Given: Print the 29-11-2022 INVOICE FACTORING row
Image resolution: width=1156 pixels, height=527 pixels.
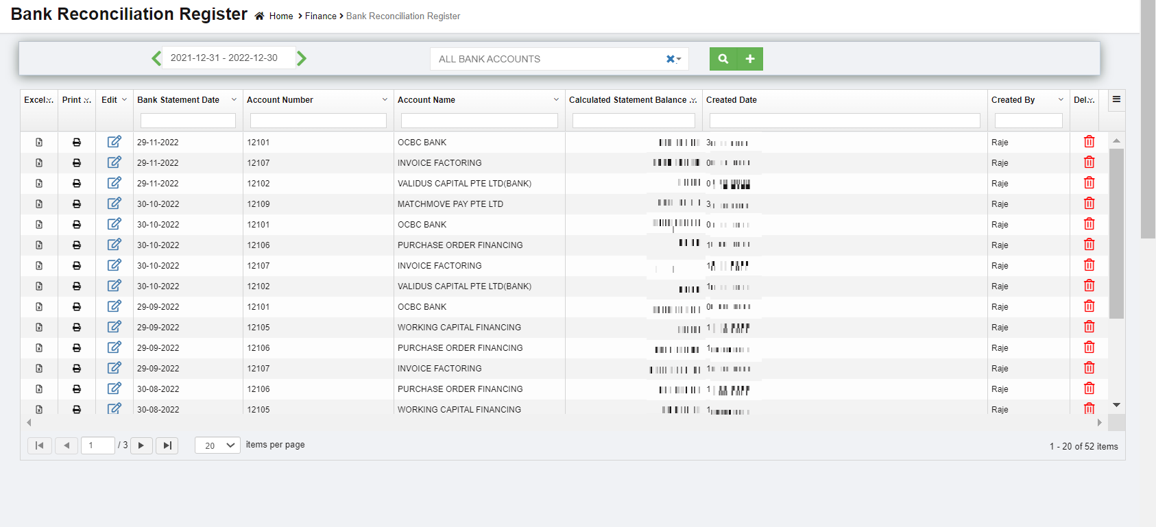Looking at the screenshot, I should point(77,163).
